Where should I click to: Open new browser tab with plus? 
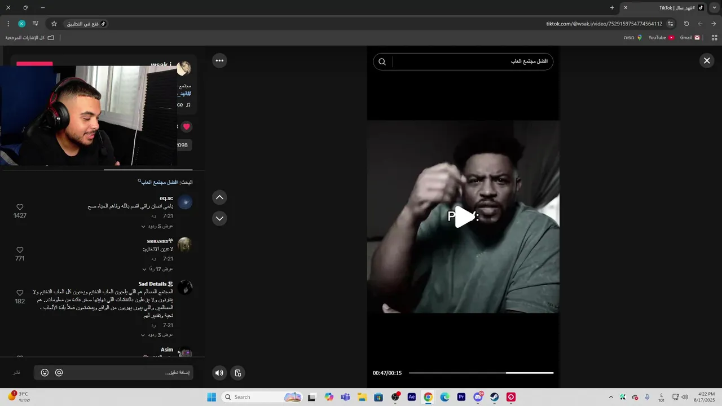click(x=612, y=8)
